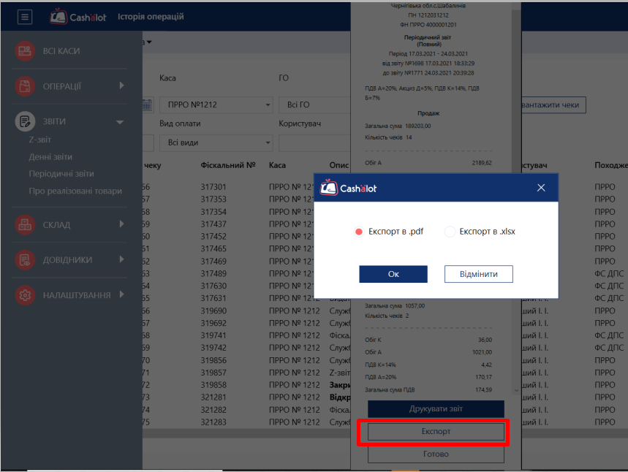Open Денні звіти submenu item
The width and height of the screenshot is (628, 472).
[50, 157]
